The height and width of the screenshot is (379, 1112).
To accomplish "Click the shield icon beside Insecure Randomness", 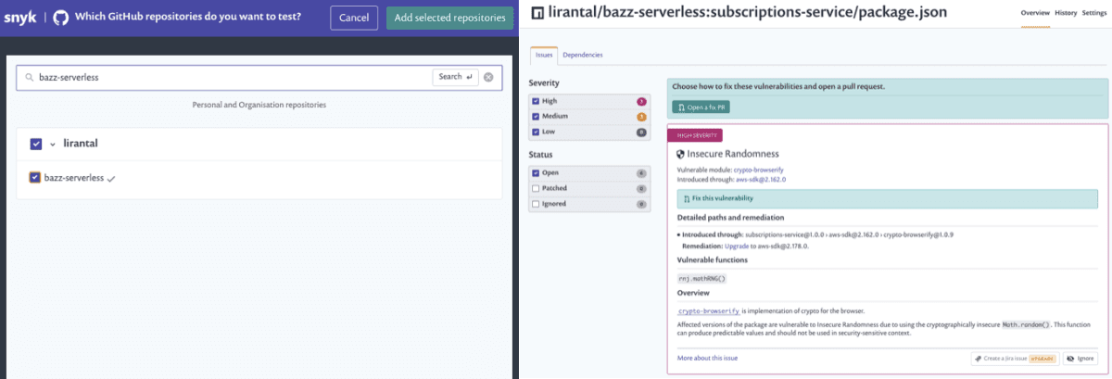I will [x=681, y=154].
